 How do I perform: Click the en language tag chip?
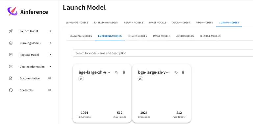81,79
